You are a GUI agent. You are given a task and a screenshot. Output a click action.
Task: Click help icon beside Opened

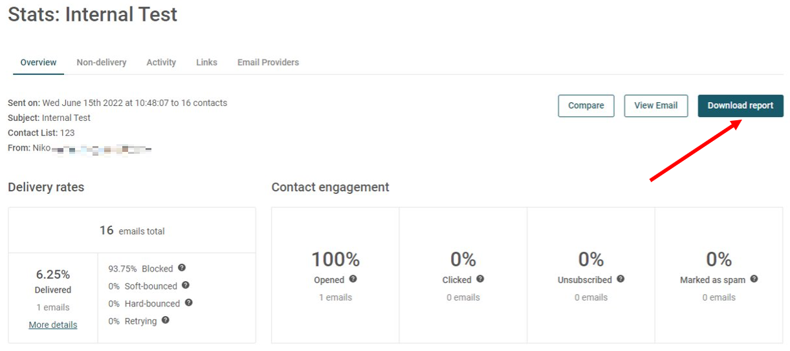click(x=353, y=279)
